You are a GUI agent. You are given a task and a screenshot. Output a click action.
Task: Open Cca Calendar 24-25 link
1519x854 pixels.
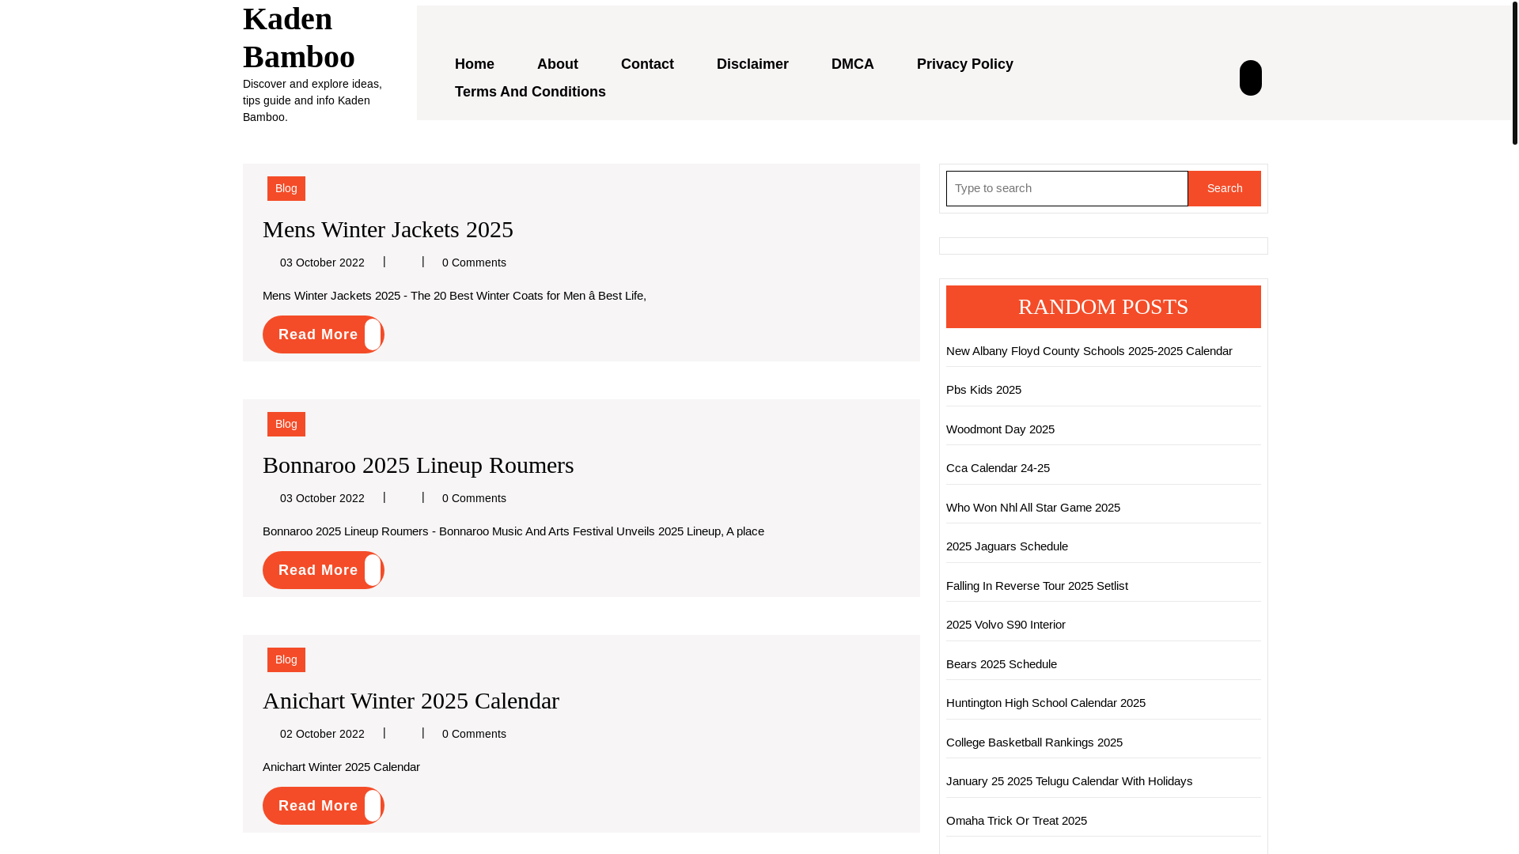coord(998,468)
